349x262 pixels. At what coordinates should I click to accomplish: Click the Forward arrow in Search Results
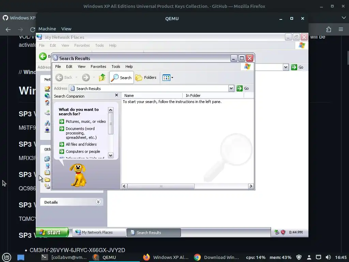[x=86, y=77]
